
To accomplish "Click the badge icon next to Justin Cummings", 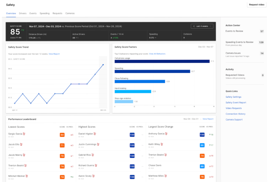I will [x=97, y=144].
